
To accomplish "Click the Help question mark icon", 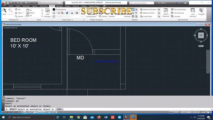I will pyautogui.click(x=185, y=3).
